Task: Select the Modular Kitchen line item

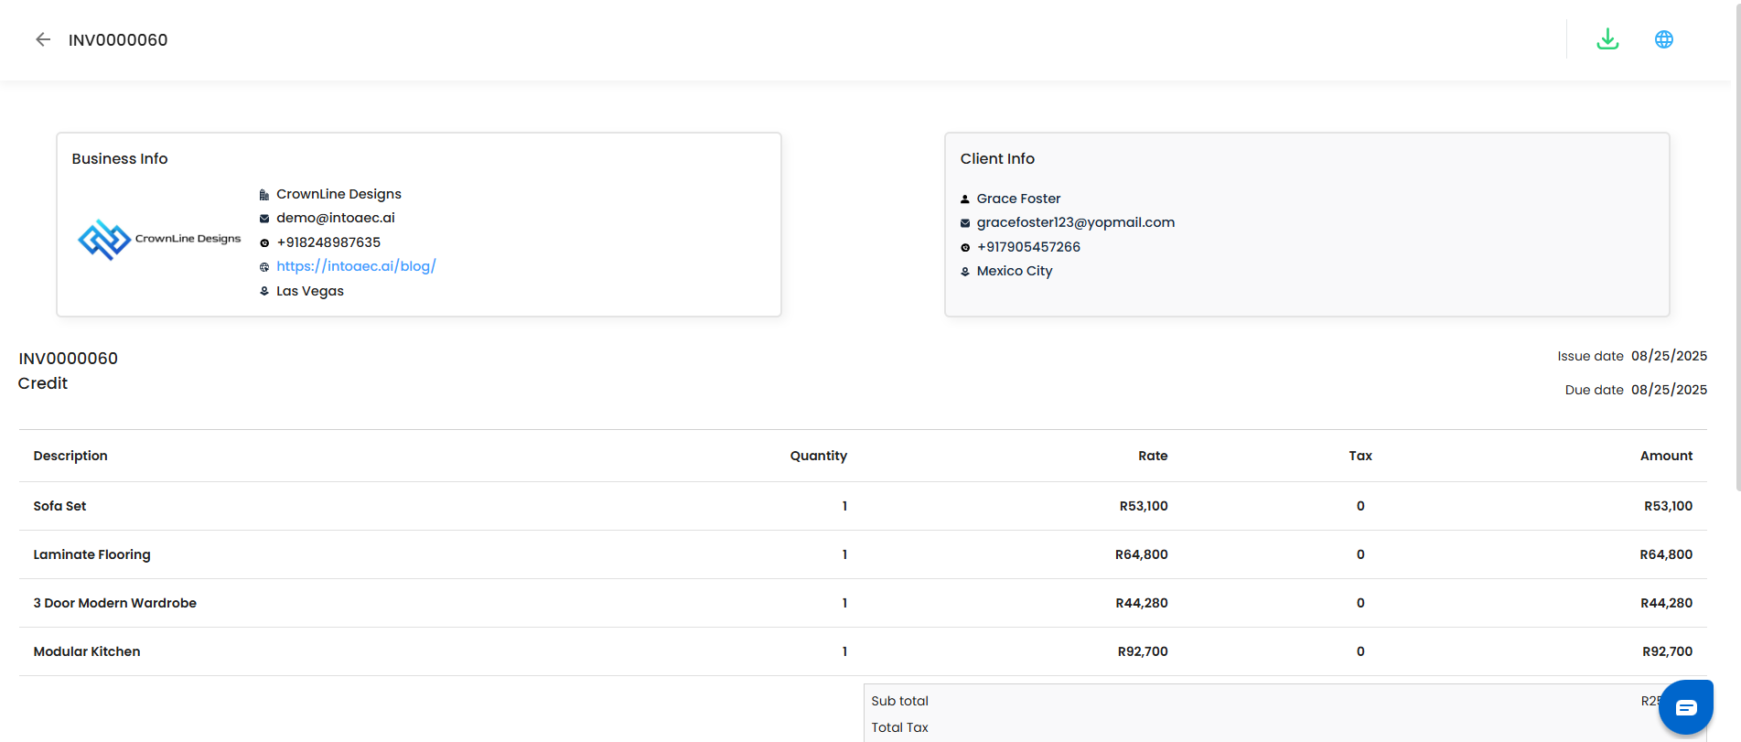Action: pyautogui.click(x=87, y=651)
